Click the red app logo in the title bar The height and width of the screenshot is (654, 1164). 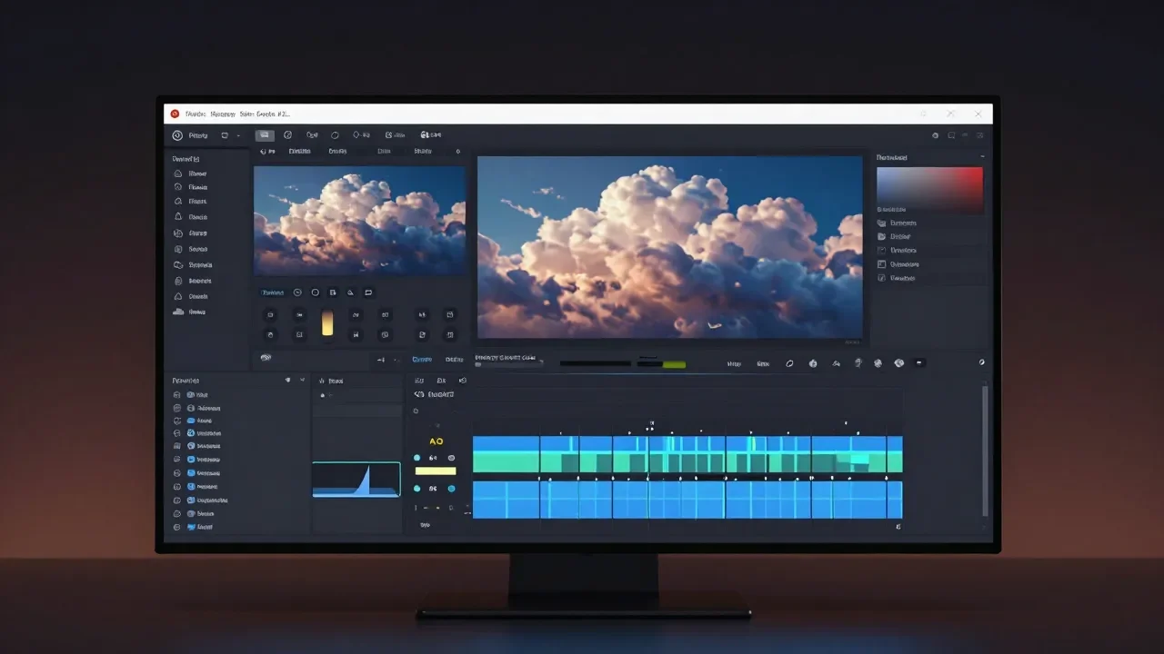[175, 114]
